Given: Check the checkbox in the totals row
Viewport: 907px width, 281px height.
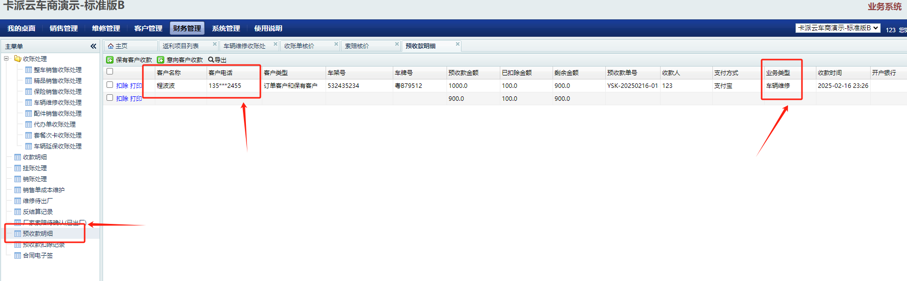Looking at the screenshot, I should 110,98.
